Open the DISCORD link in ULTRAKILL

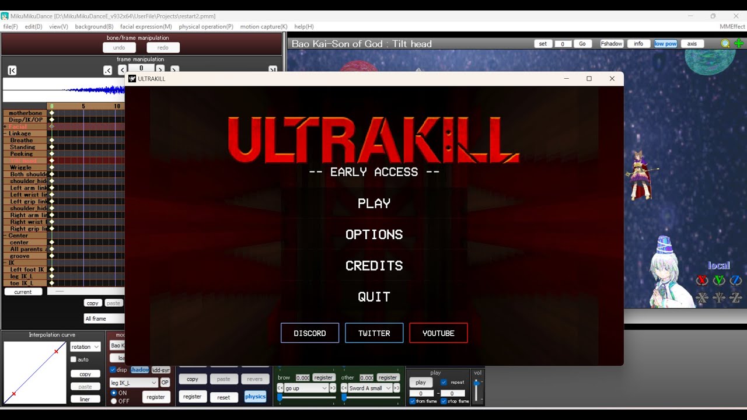click(x=310, y=333)
